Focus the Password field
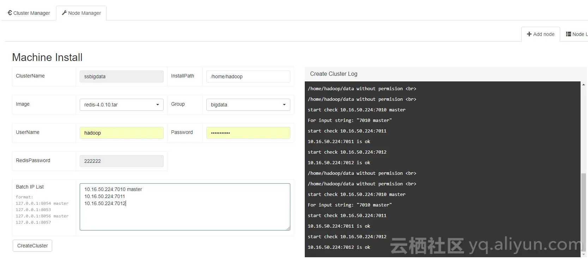Image resolution: width=588 pixels, height=259 pixels. [x=248, y=133]
